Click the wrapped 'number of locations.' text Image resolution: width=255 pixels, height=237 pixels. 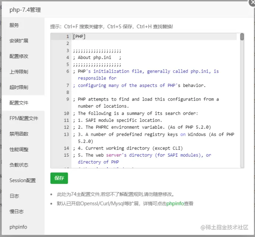pos(104,106)
